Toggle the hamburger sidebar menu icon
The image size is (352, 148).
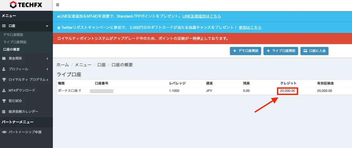point(58,5)
